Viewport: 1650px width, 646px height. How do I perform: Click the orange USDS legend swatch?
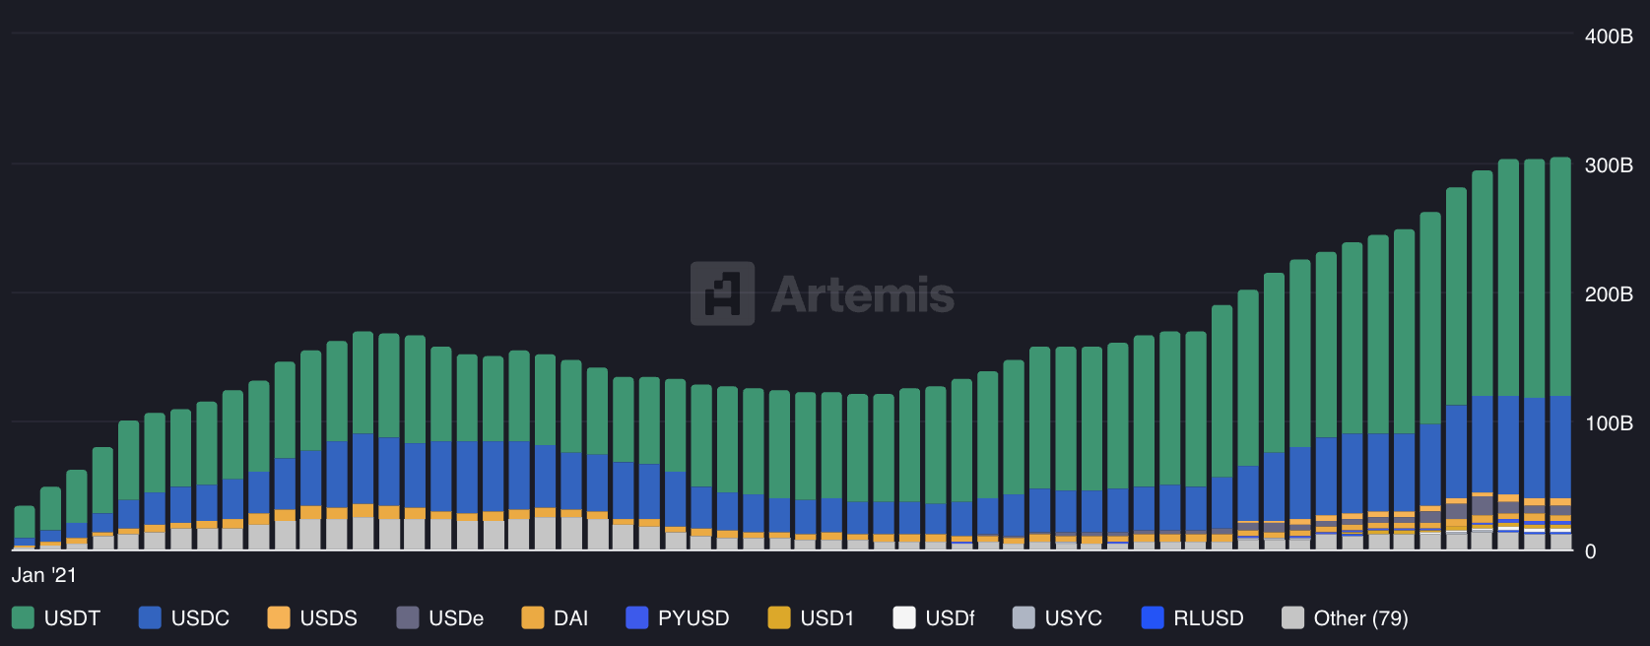(x=279, y=617)
